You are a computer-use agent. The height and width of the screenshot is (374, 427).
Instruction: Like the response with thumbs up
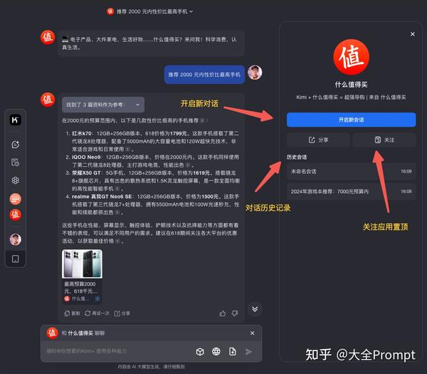pyautogui.click(x=223, y=313)
